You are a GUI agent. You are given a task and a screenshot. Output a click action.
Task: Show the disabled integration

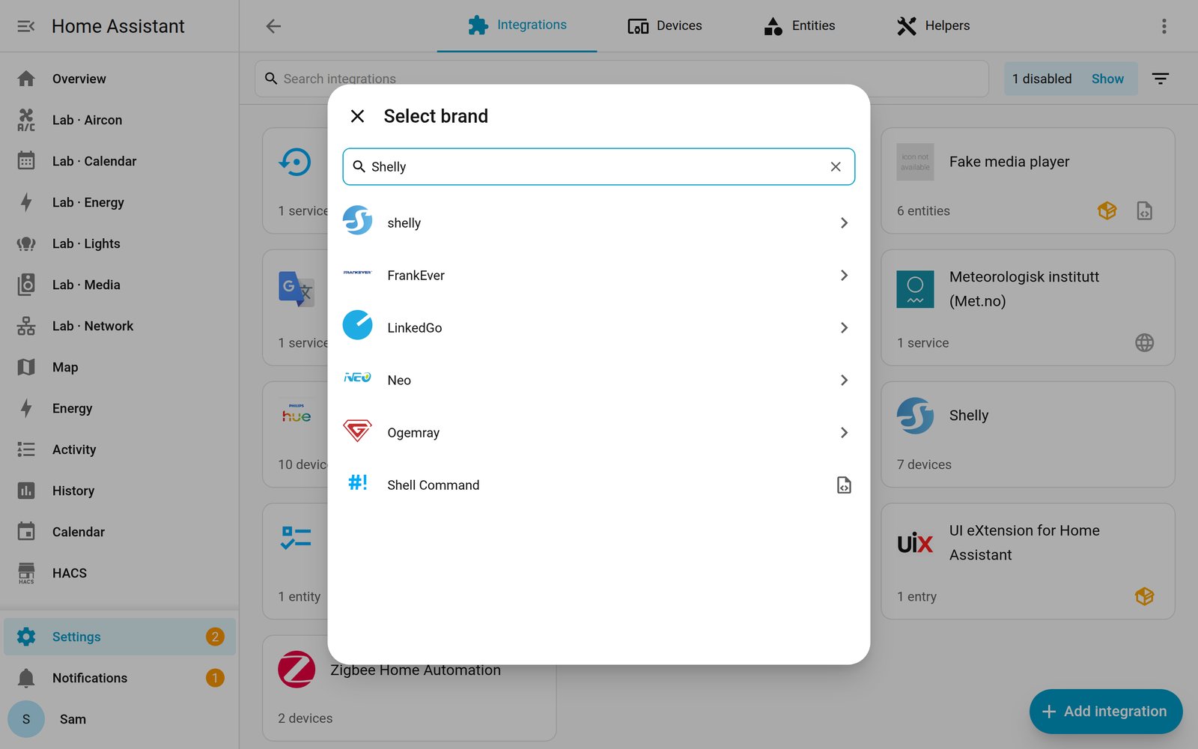1107,79
